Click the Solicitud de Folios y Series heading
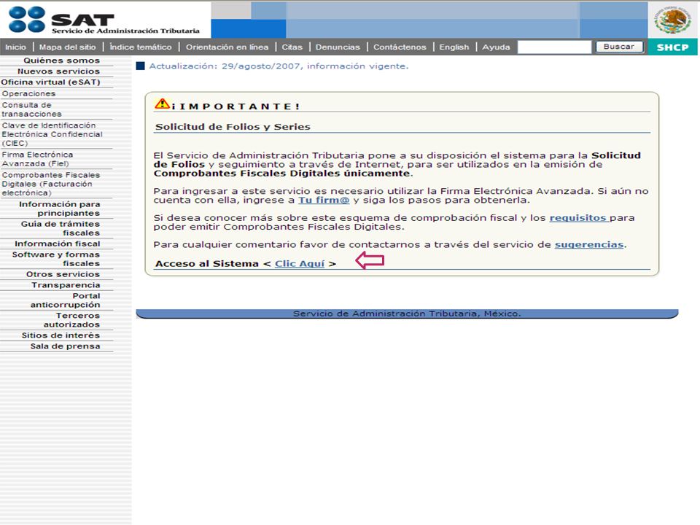 233,127
